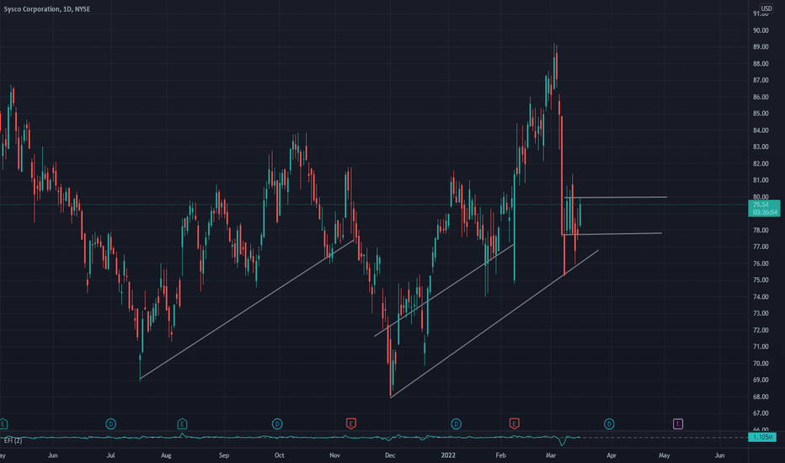Screen dimensions: 785x463
Task: Select the horizontal line at 80.00
Action: (x=616, y=197)
